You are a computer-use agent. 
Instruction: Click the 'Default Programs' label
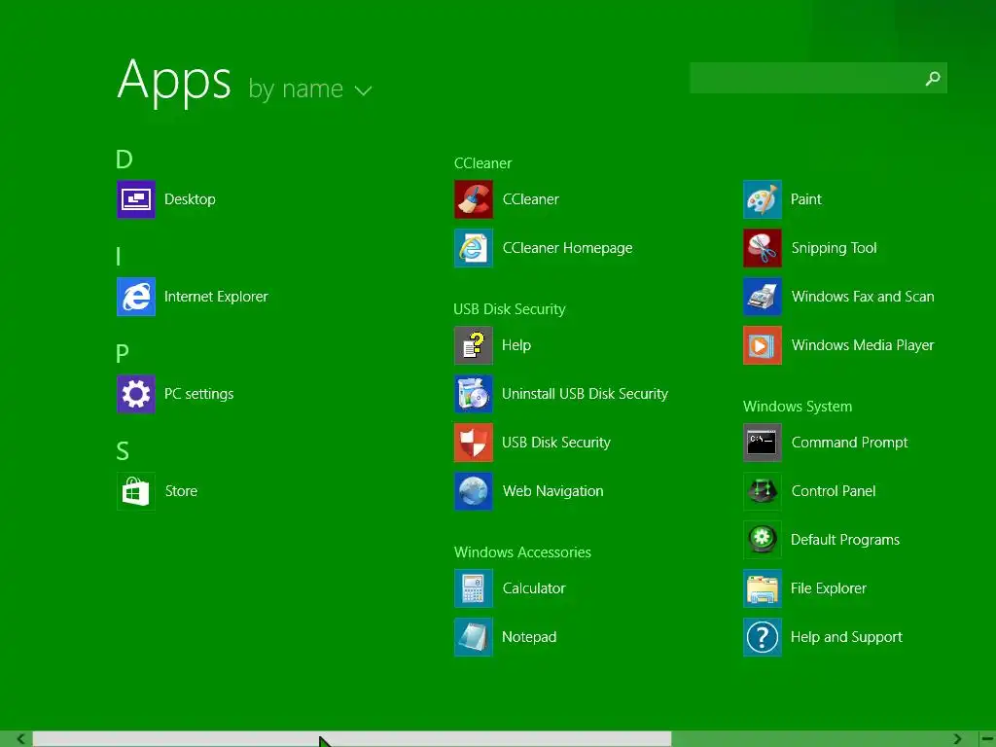(845, 539)
